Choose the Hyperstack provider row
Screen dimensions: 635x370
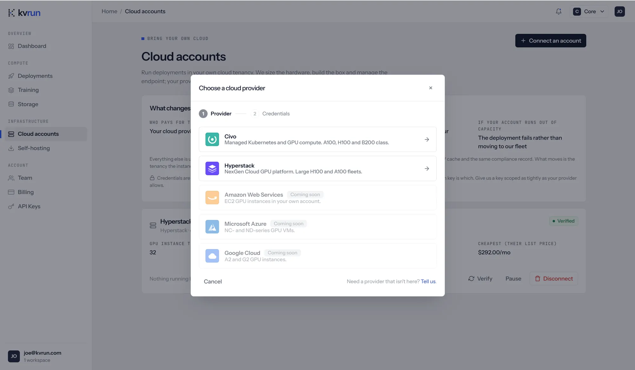click(x=317, y=168)
